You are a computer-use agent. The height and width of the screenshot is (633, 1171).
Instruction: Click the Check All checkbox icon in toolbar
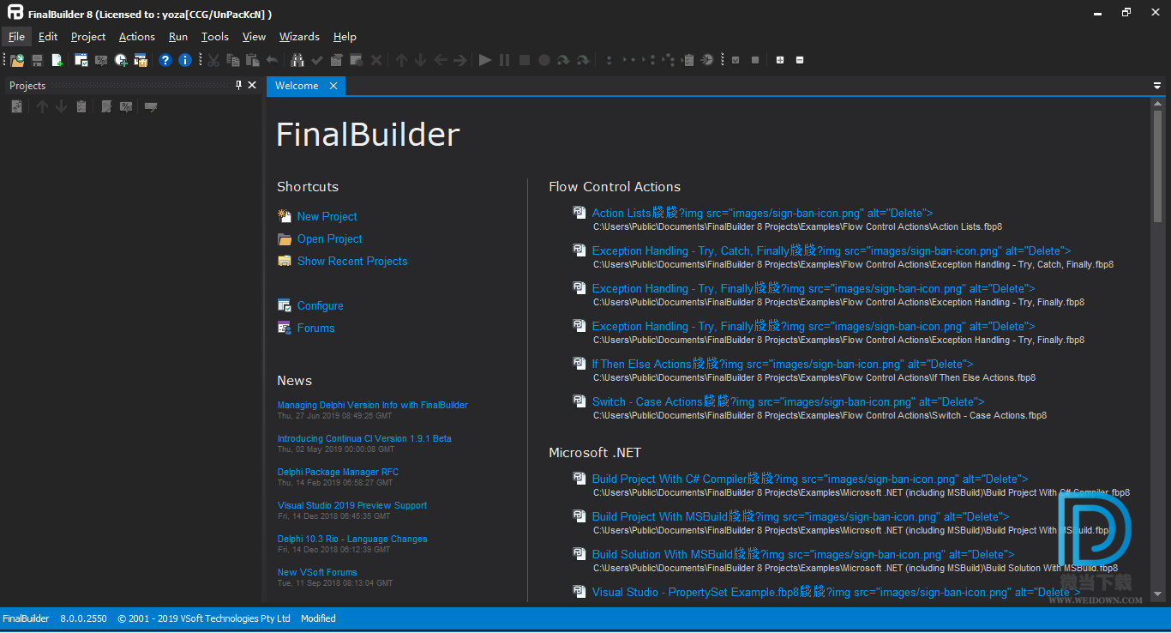click(x=736, y=60)
